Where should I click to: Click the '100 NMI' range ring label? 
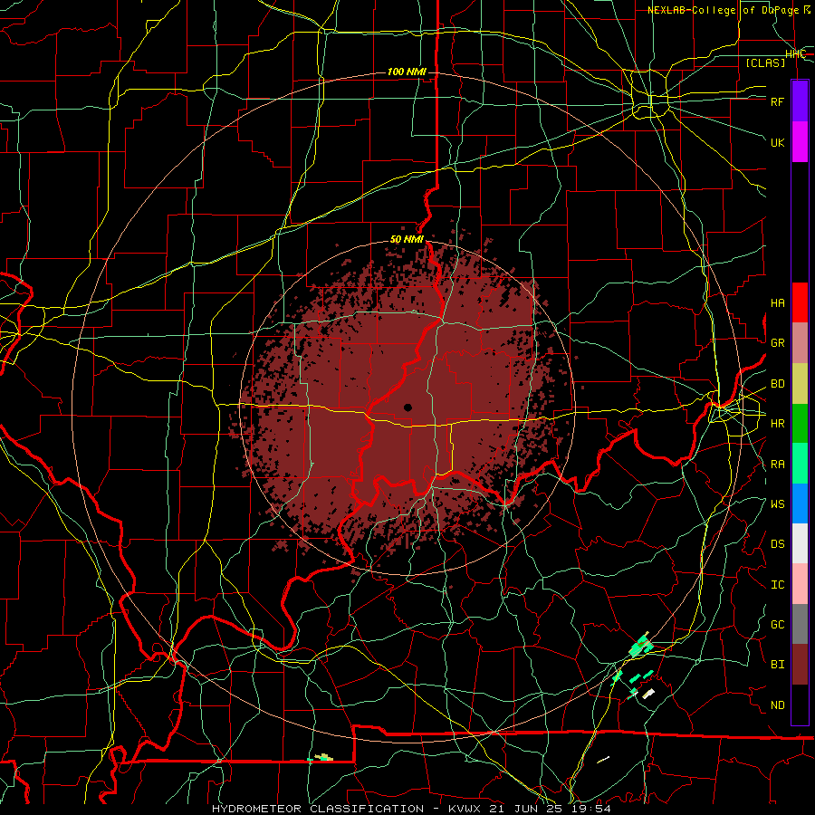point(407,72)
